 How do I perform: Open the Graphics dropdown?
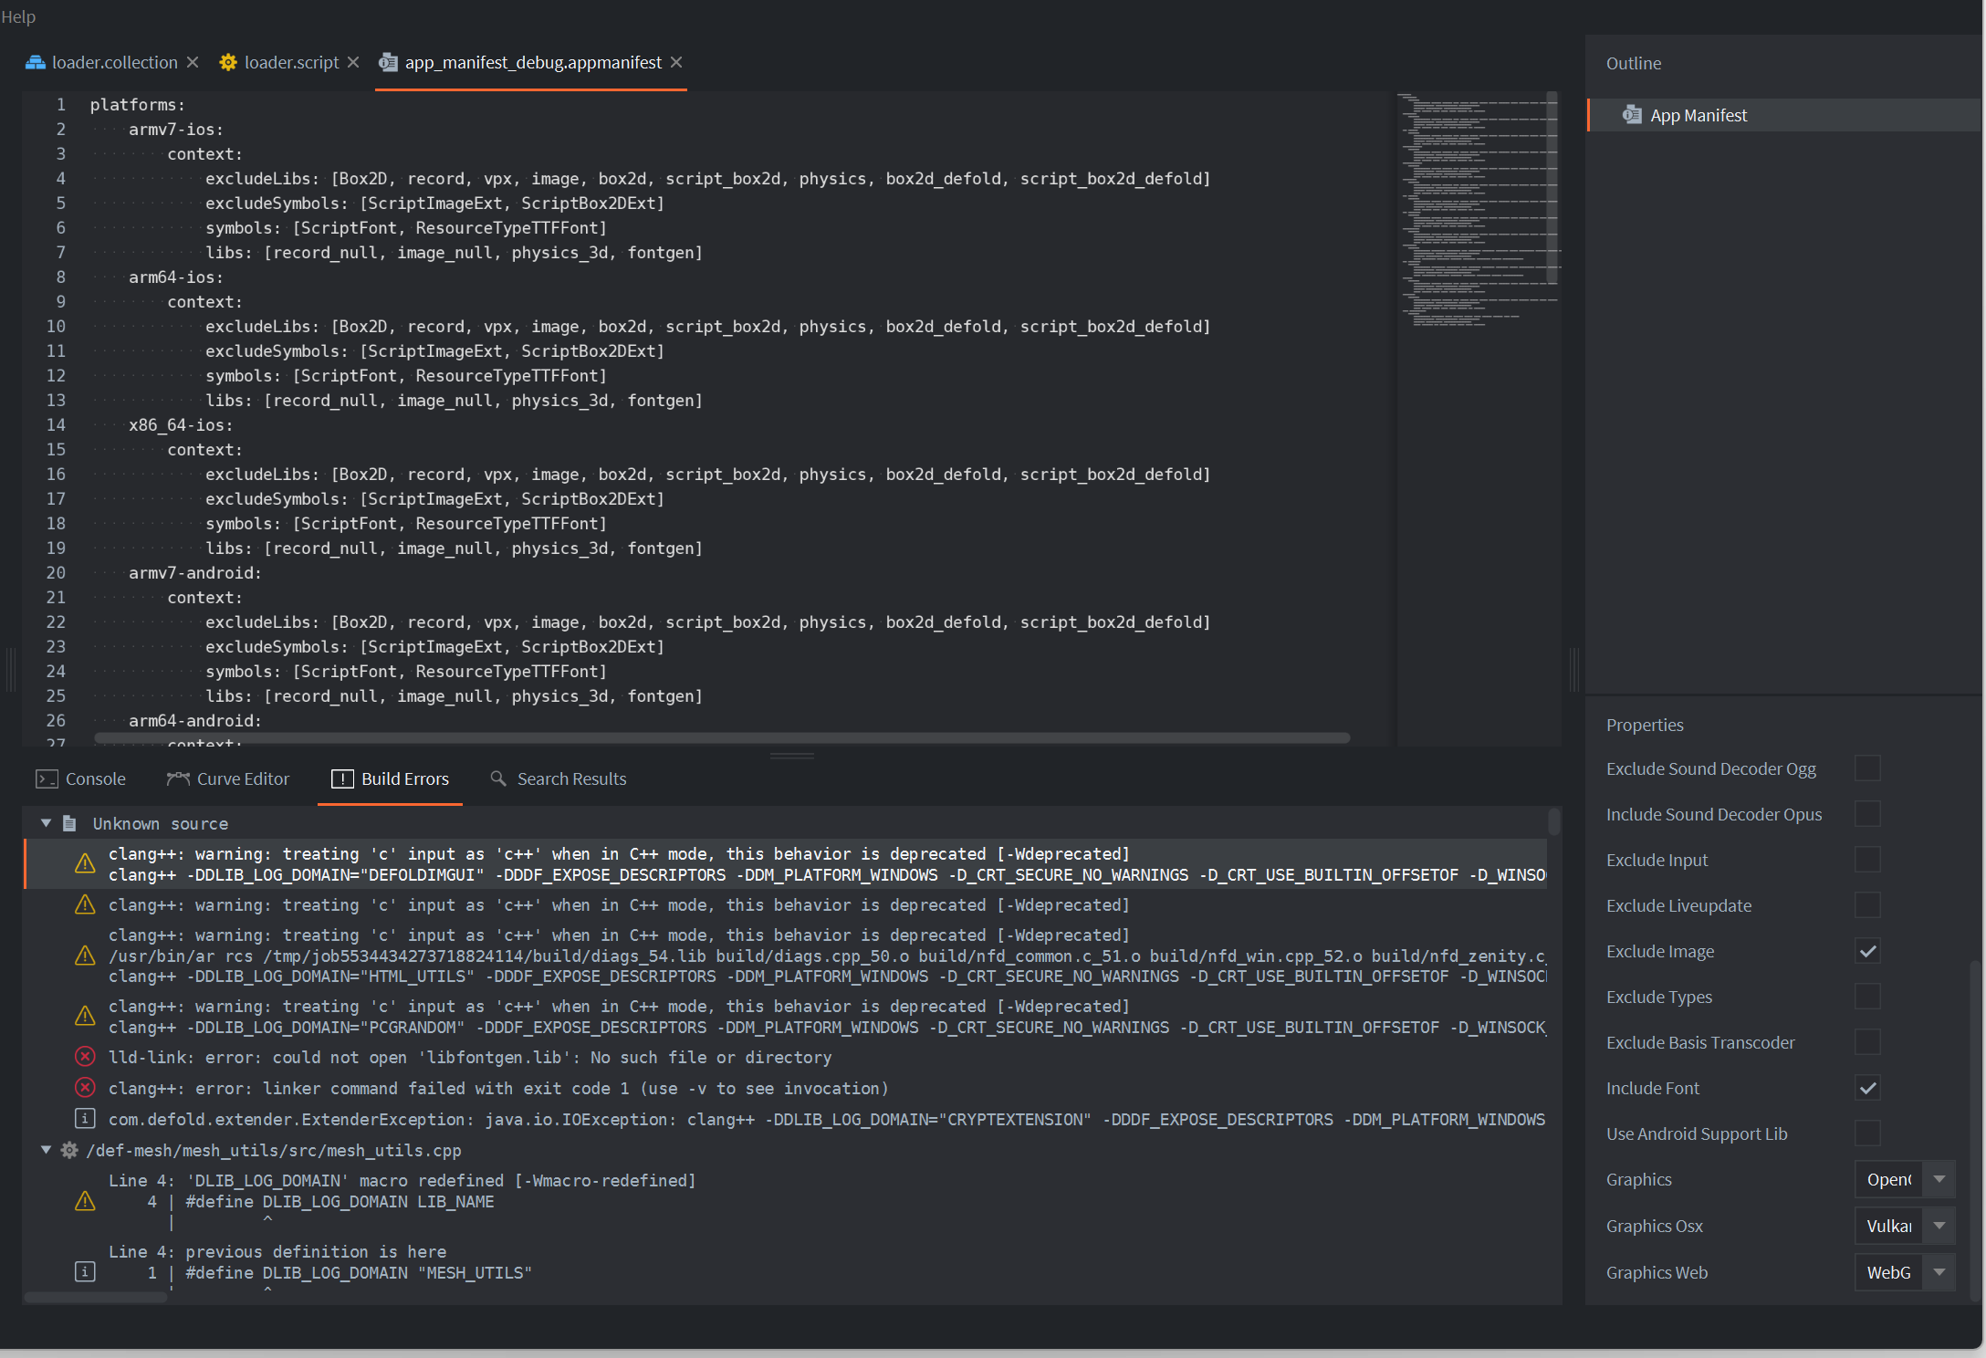pos(1905,1179)
